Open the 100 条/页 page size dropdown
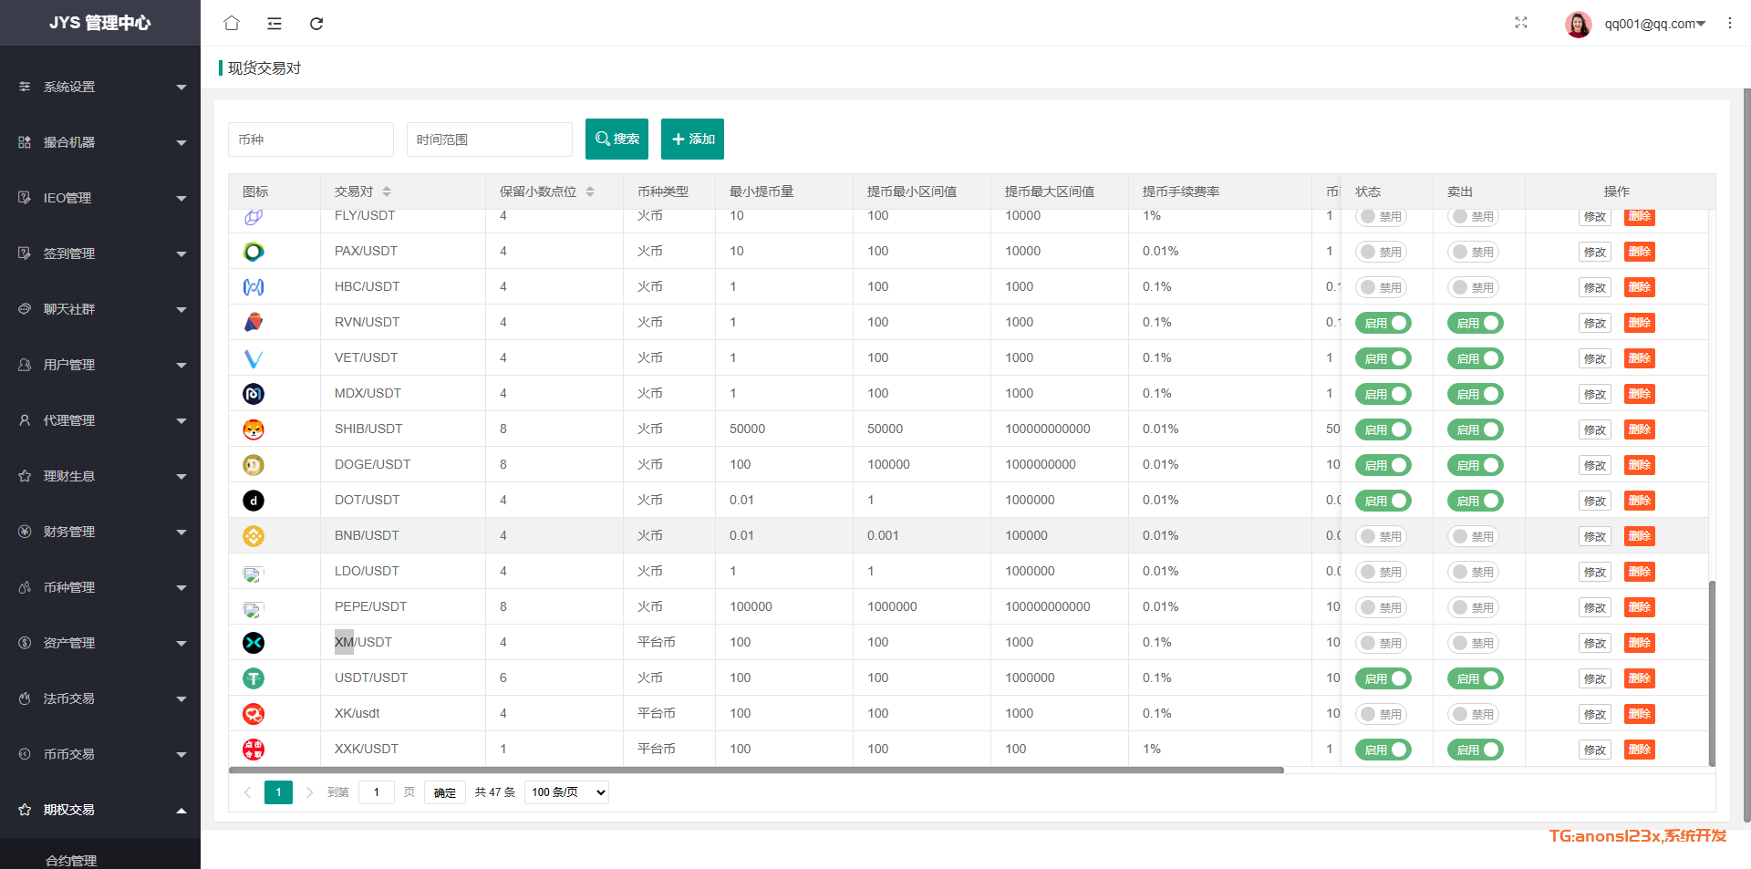Image resolution: width=1751 pixels, height=869 pixels. (x=567, y=792)
